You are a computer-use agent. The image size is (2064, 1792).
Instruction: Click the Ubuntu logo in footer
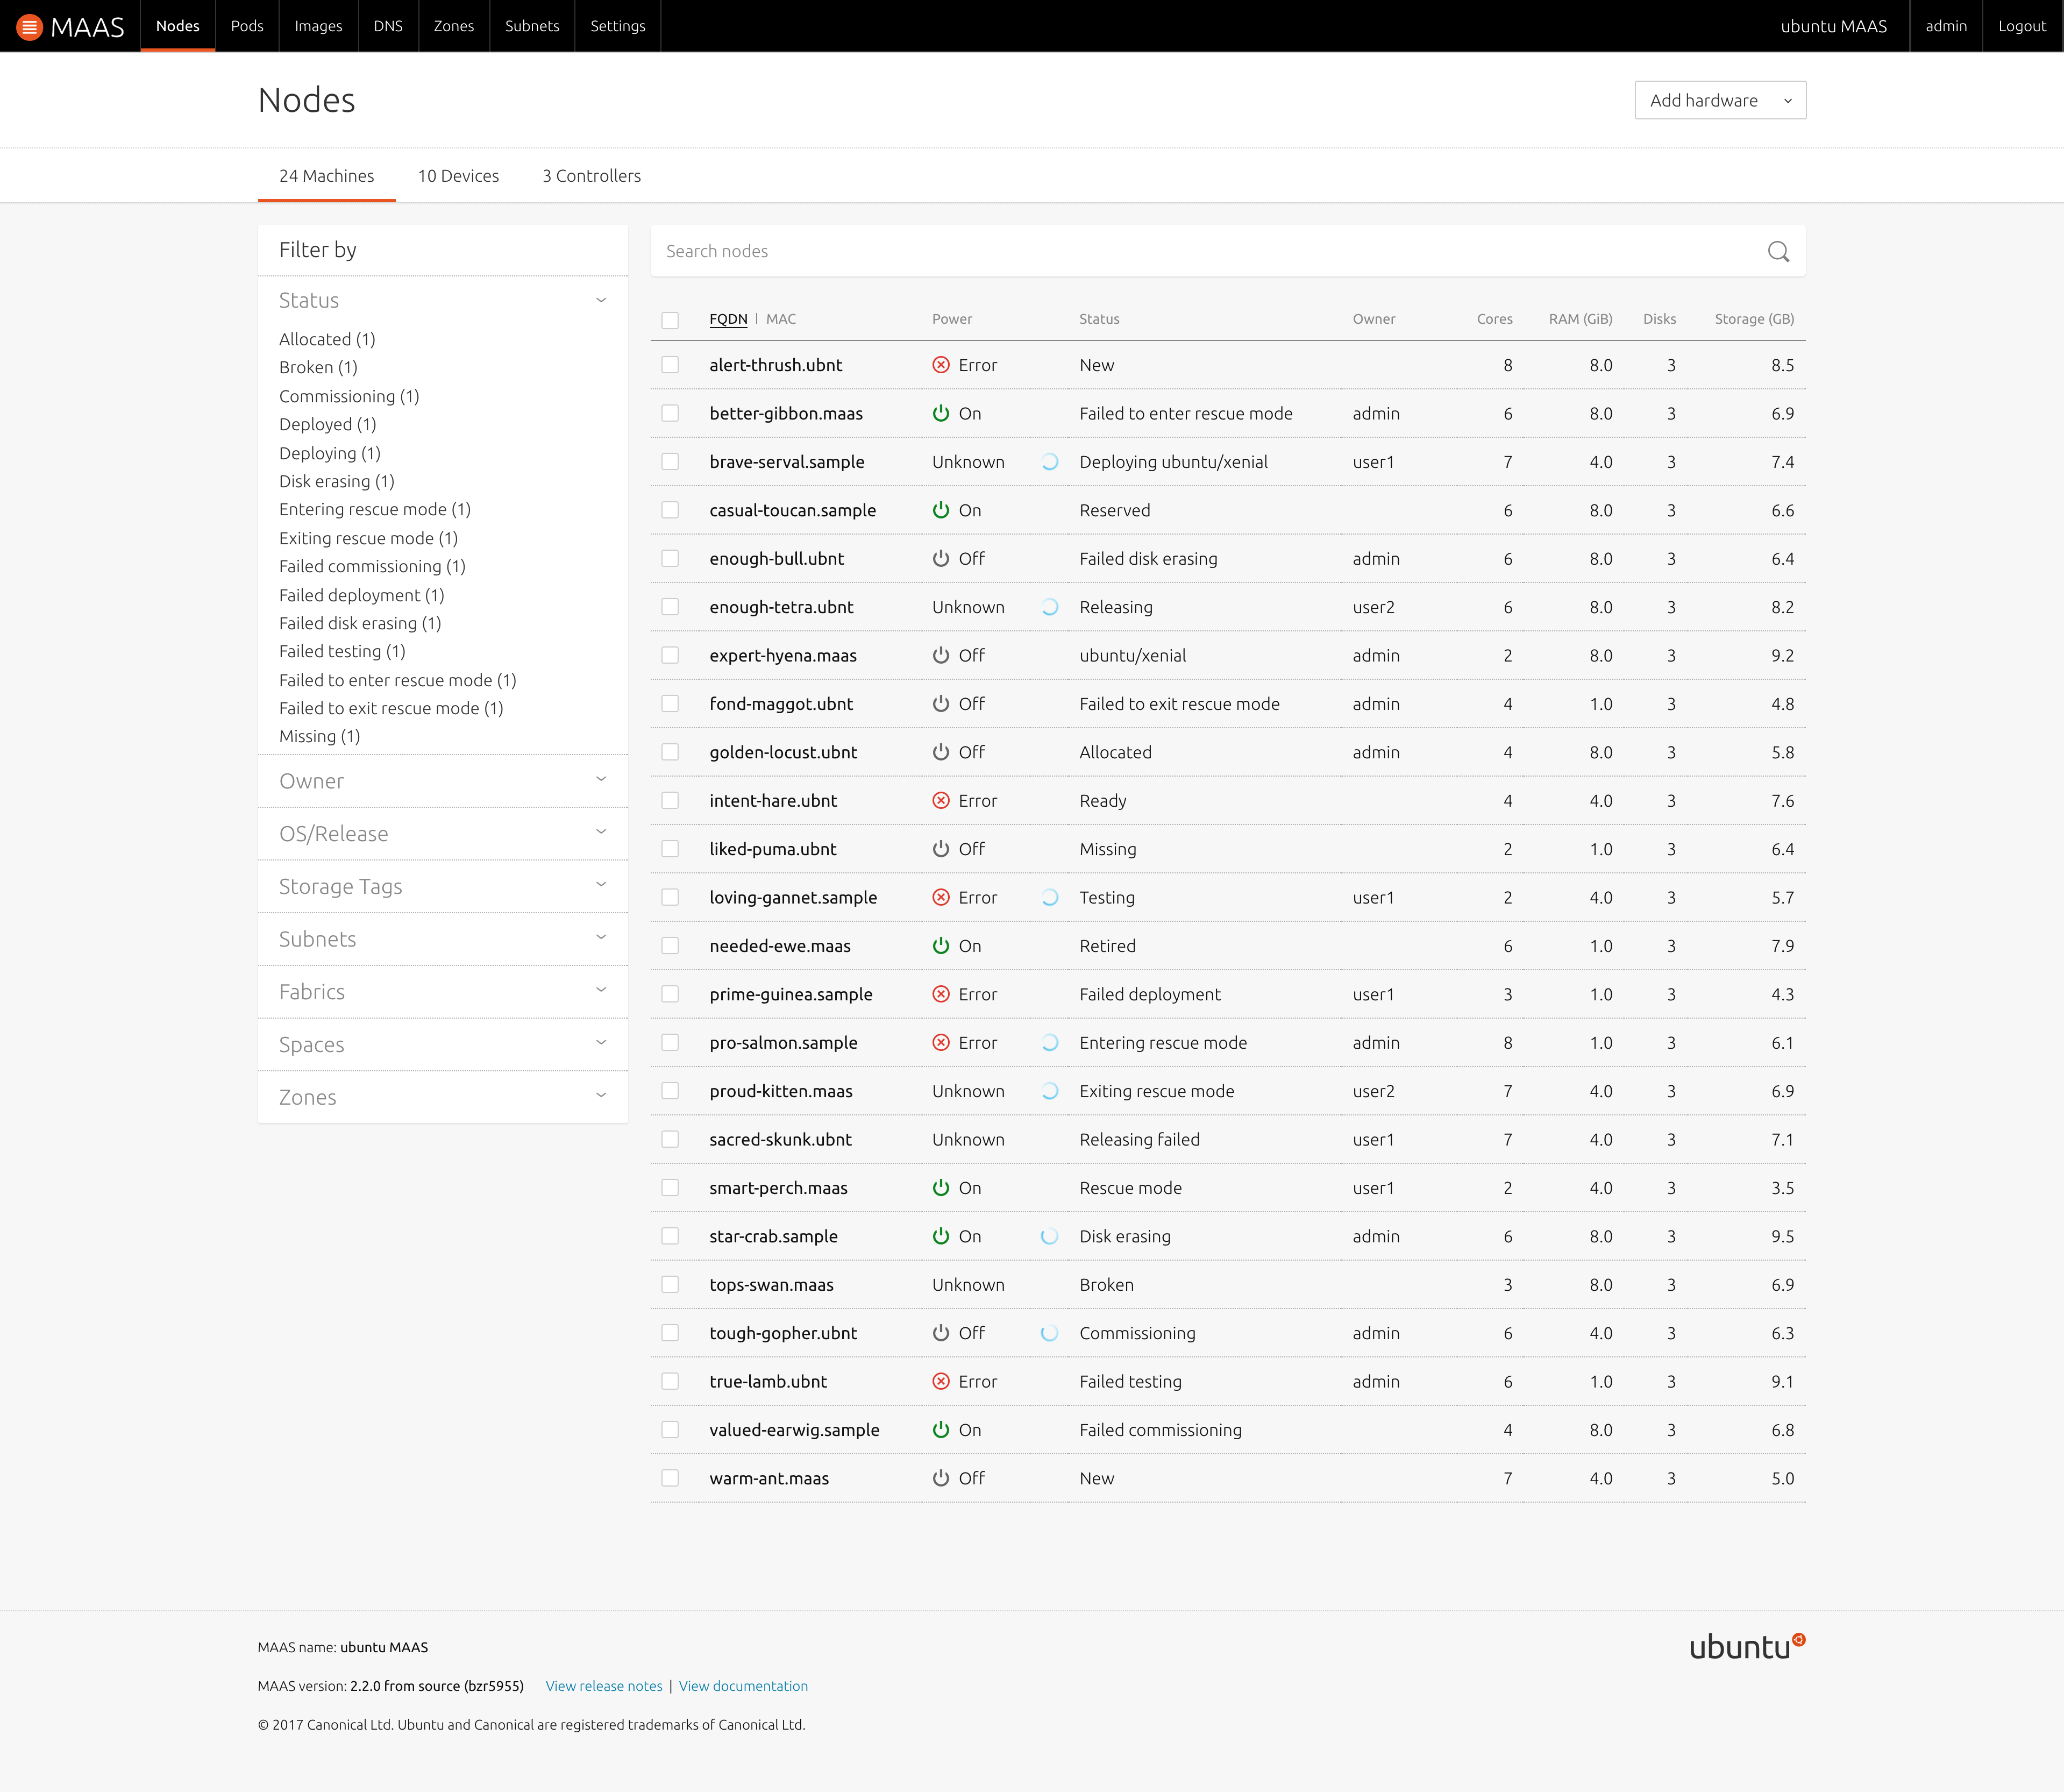tap(1746, 1646)
